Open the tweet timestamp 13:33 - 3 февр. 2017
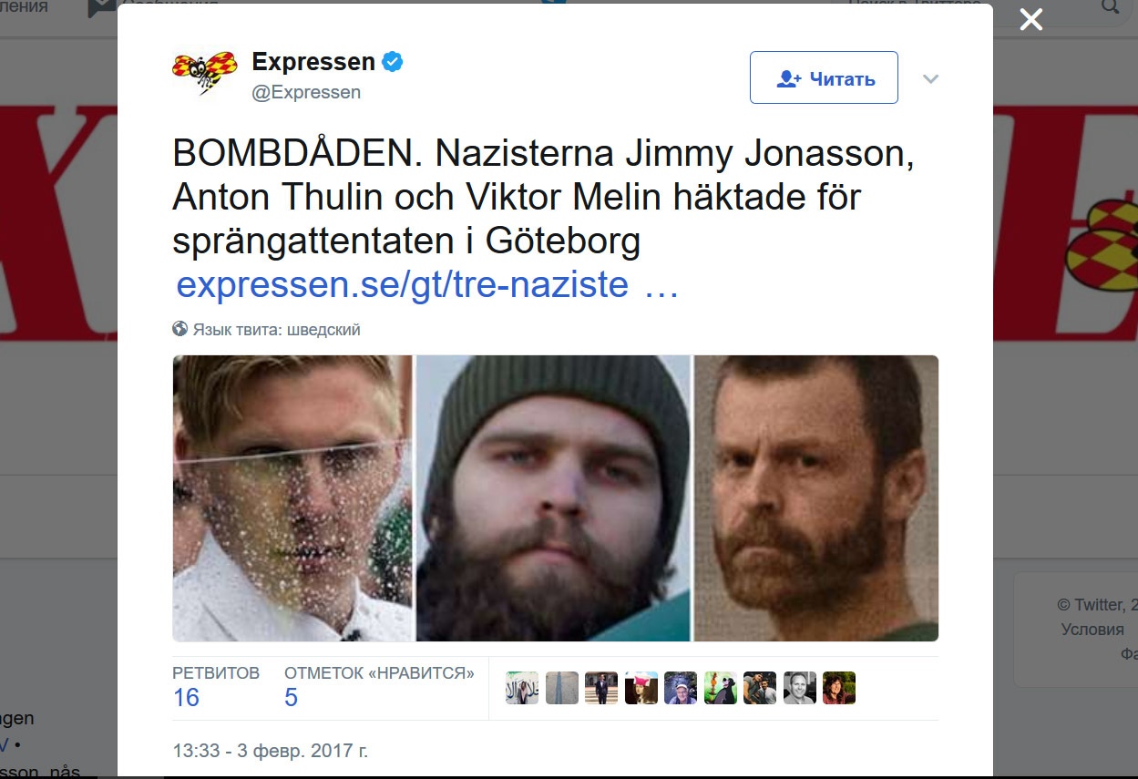Screen dimensions: 1138x779 pyautogui.click(x=271, y=752)
